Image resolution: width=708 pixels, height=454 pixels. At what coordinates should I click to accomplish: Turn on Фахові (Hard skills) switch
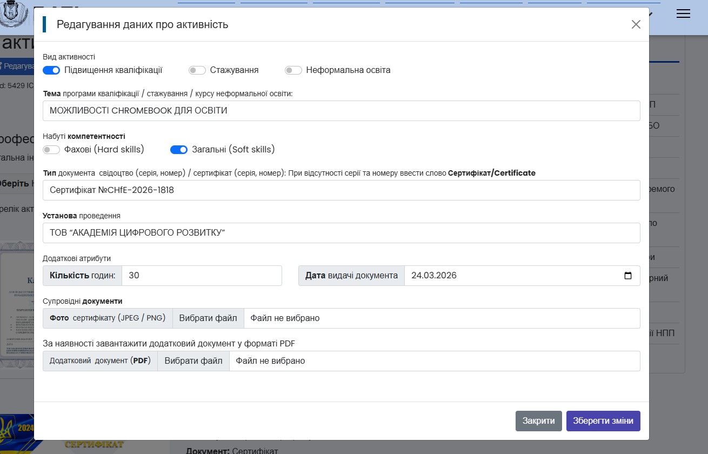tap(51, 150)
